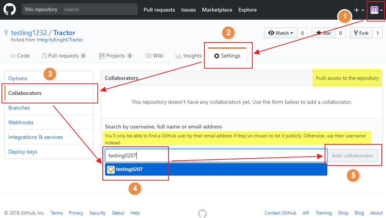Focus the header Search field
The height and width of the screenshot is (218, 386).
click(99, 9)
